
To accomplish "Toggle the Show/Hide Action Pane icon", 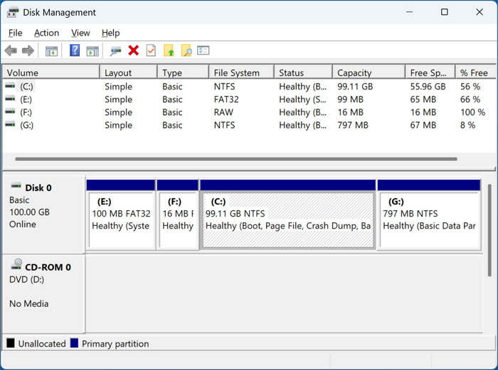I will 92,50.
